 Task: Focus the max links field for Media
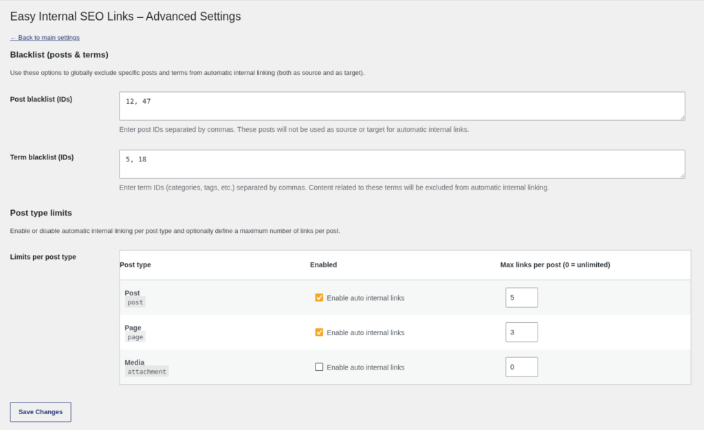[x=521, y=367]
